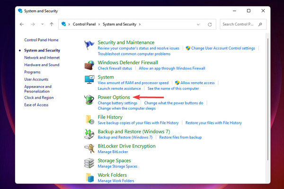Open the Security and Maintenance flag icon

click(x=89, y=45)
